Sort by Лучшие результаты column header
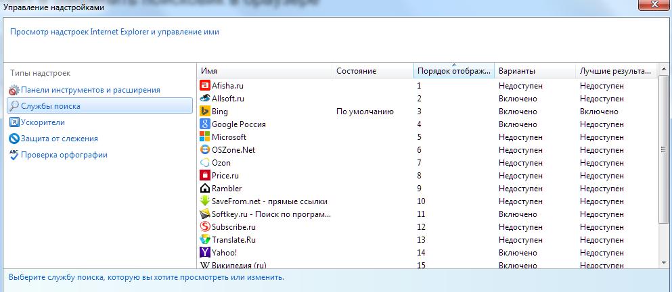 point(616,71)
